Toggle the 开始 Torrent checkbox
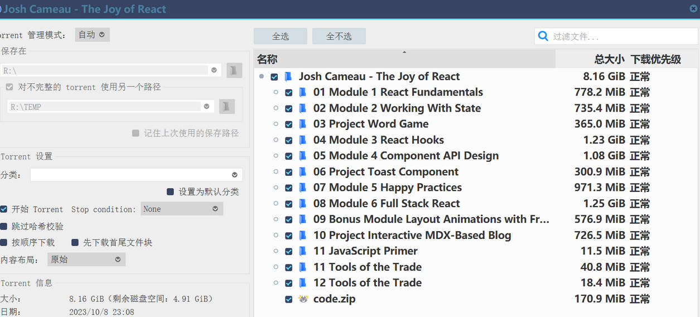The image size is (700, 317). click(x=3, y=209)
